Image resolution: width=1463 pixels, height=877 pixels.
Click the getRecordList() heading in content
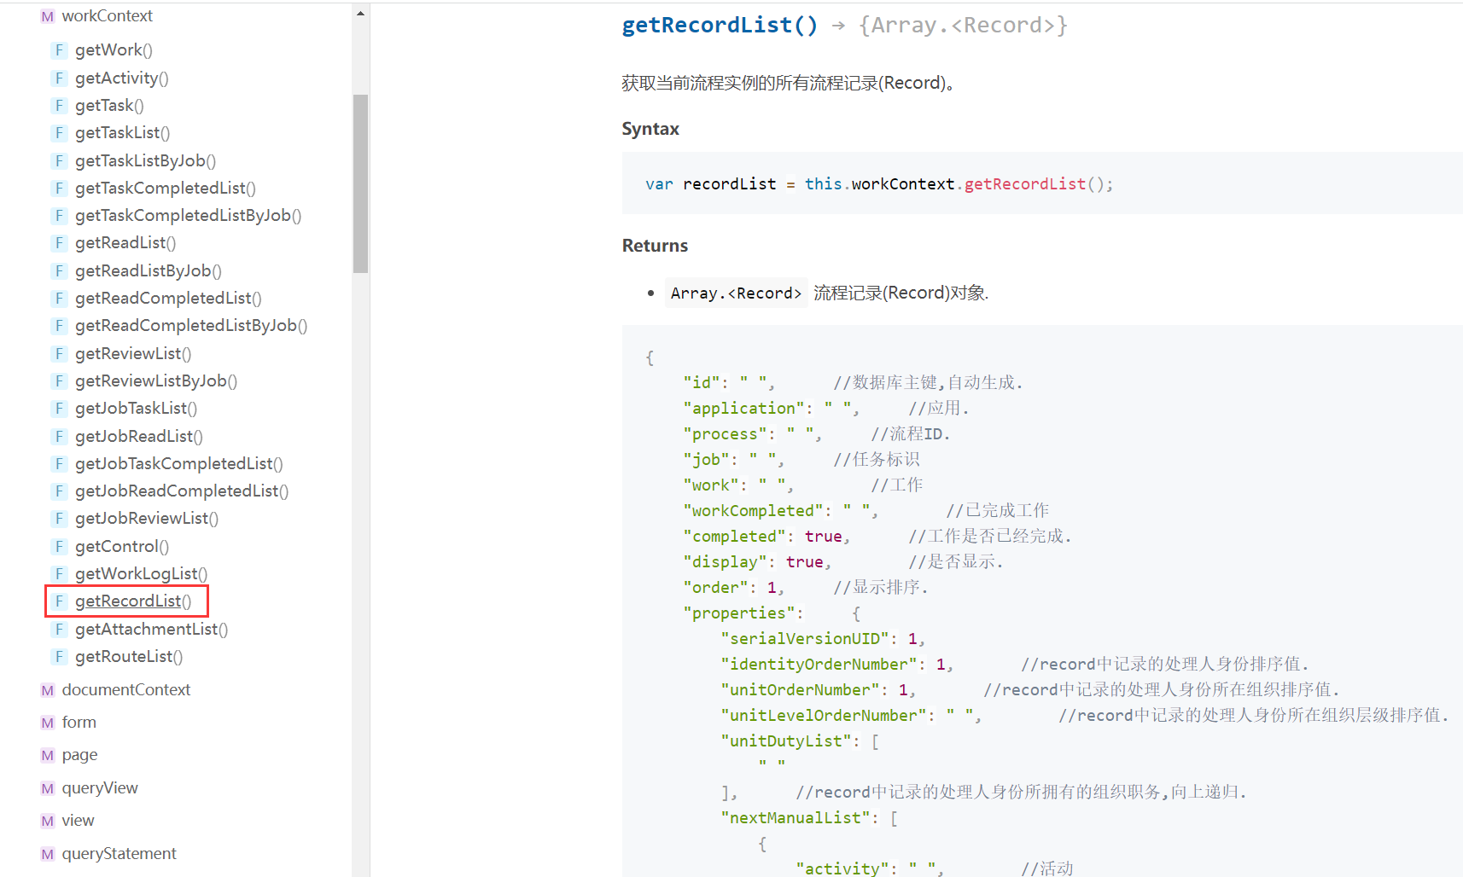720,26
